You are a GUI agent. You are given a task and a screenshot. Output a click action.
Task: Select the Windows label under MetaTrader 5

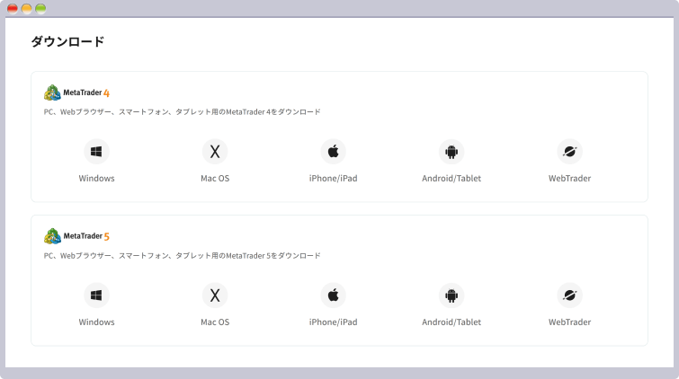(96, 322)
